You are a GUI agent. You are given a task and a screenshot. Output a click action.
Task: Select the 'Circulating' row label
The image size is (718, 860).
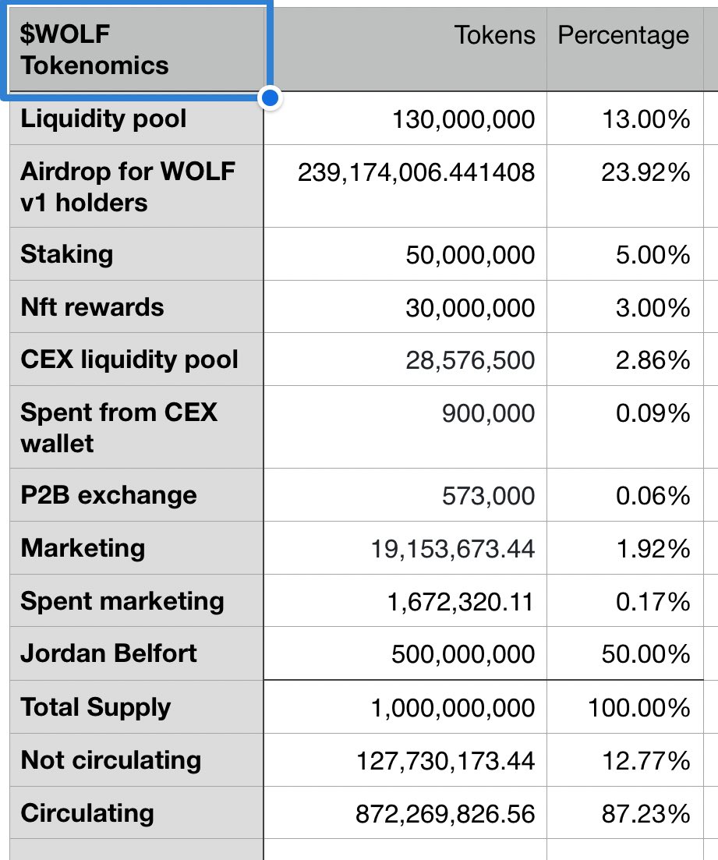tap(136, 813)
